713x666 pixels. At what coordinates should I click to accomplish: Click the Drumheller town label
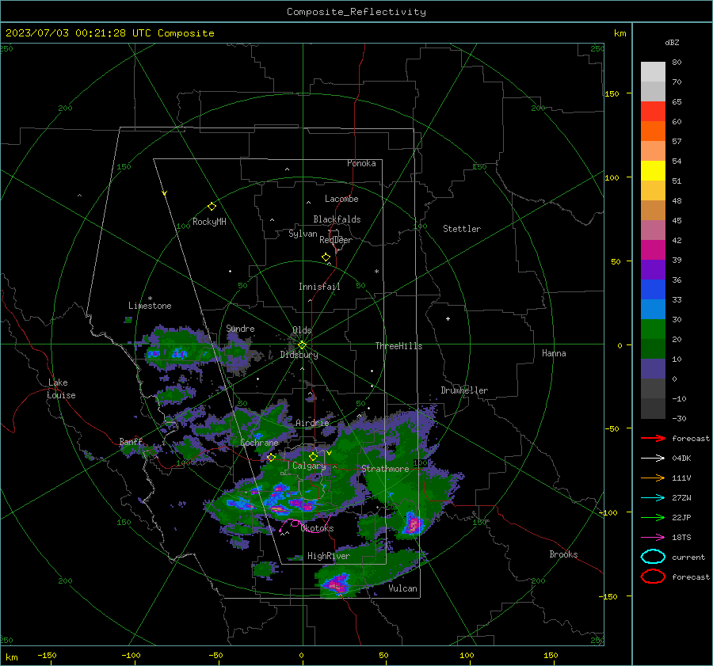coord(464,390)
